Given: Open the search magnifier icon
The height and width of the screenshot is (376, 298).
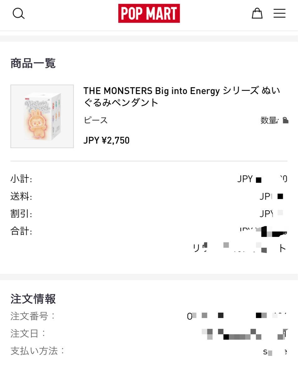Looking at the screenshot, I should click(x=19, y=13).
